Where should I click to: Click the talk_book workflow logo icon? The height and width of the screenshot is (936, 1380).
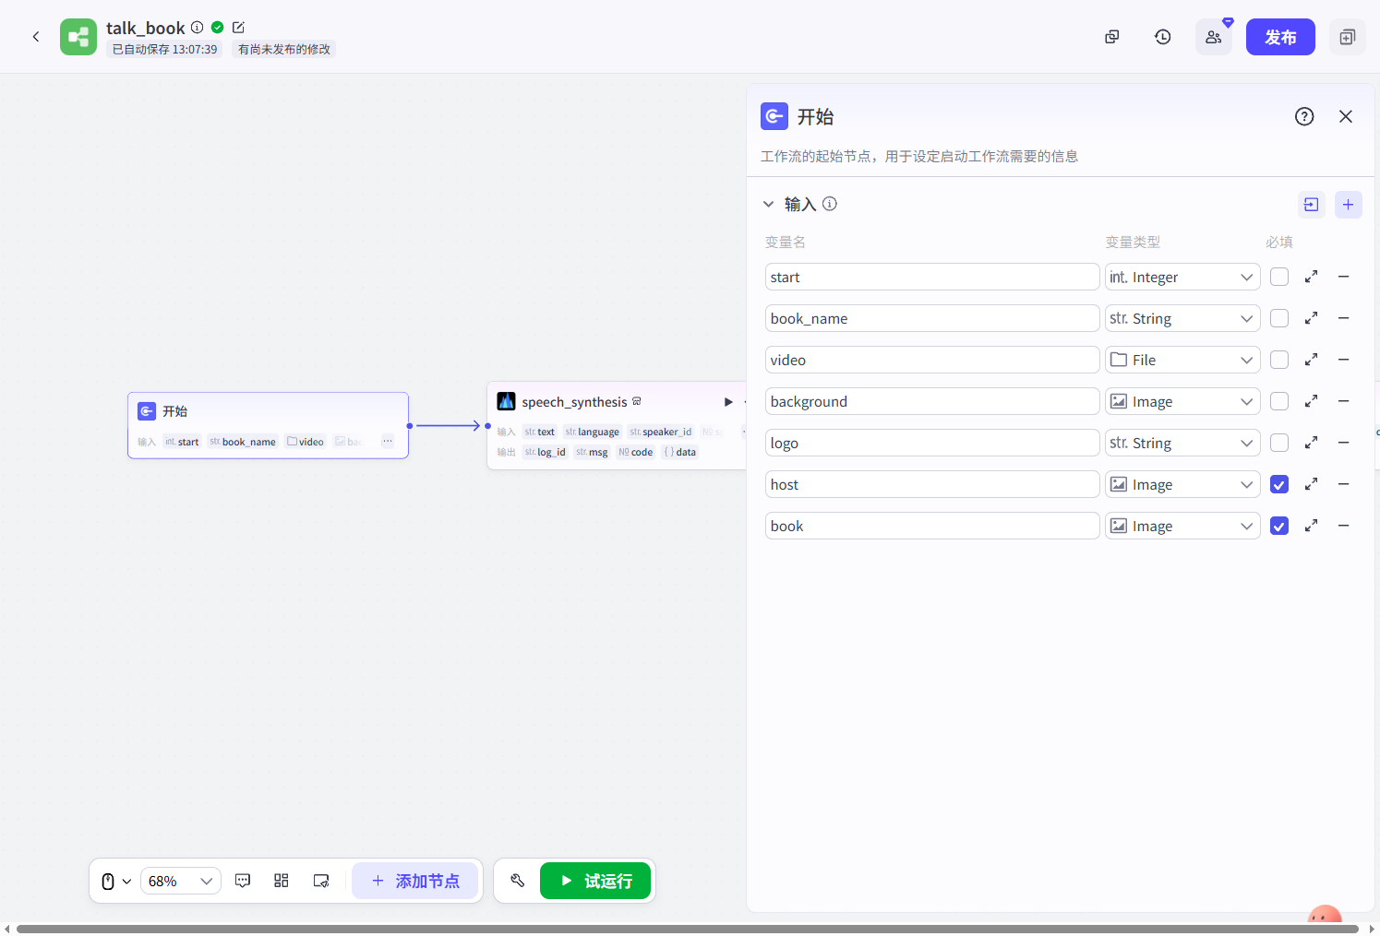[78, 37]
